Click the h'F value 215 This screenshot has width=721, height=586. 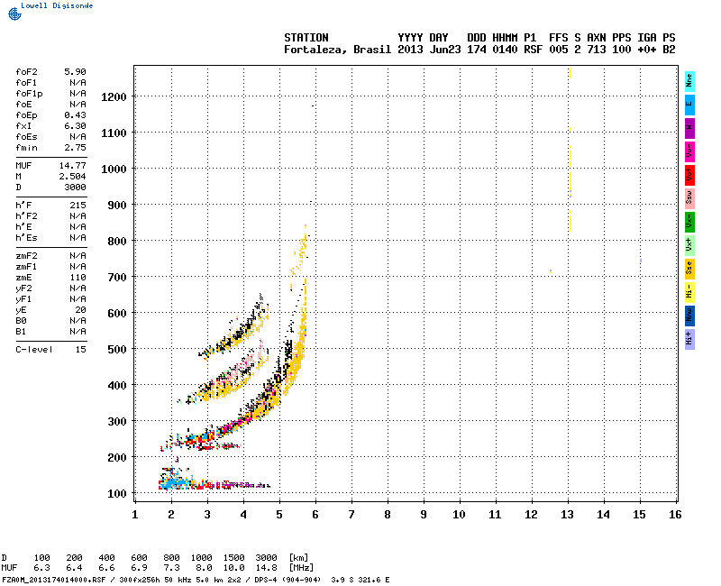(78, 206)
